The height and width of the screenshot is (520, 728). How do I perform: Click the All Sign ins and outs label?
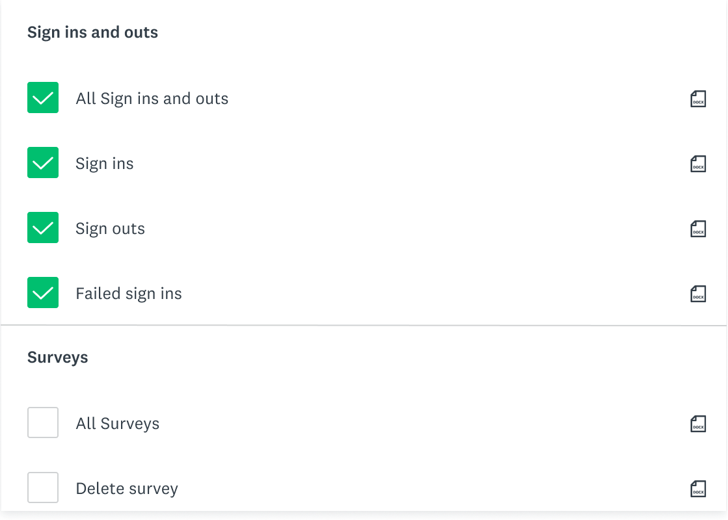pyautogui.click(x=152, y=99)
